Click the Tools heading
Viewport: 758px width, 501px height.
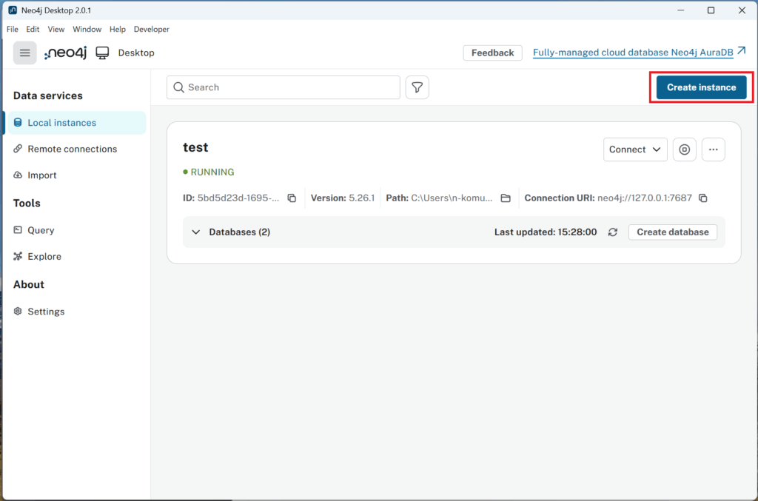(27, 204)
